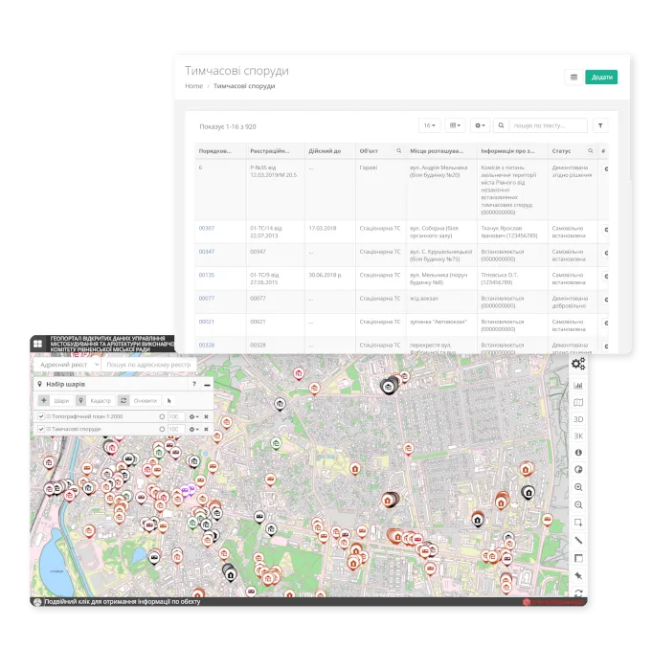This screenshot has height=670, width=652.
Task: Zoom out on the map
Action: (x=578, y=505)
